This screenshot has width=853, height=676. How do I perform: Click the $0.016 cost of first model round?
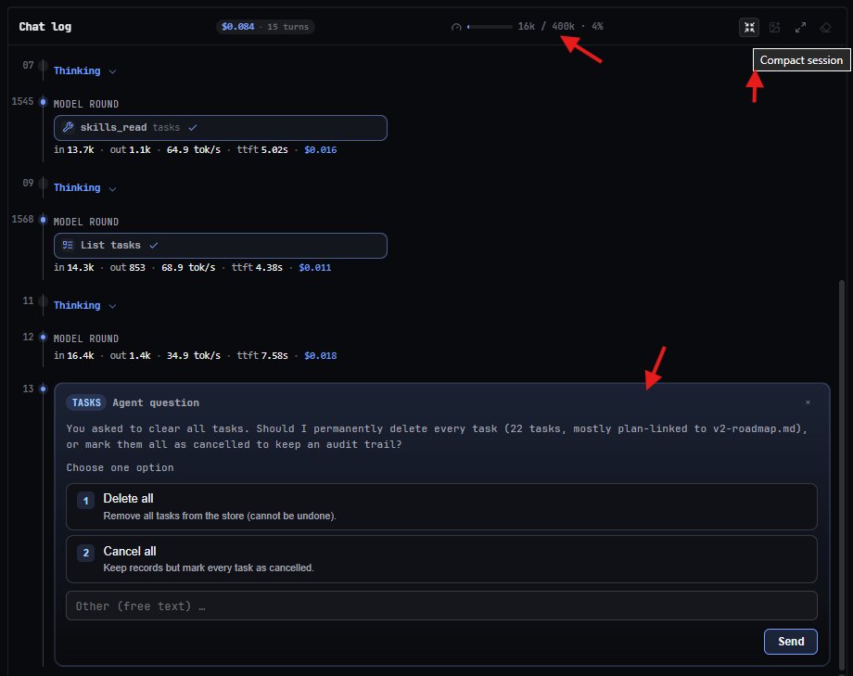(x=321, y=149)
